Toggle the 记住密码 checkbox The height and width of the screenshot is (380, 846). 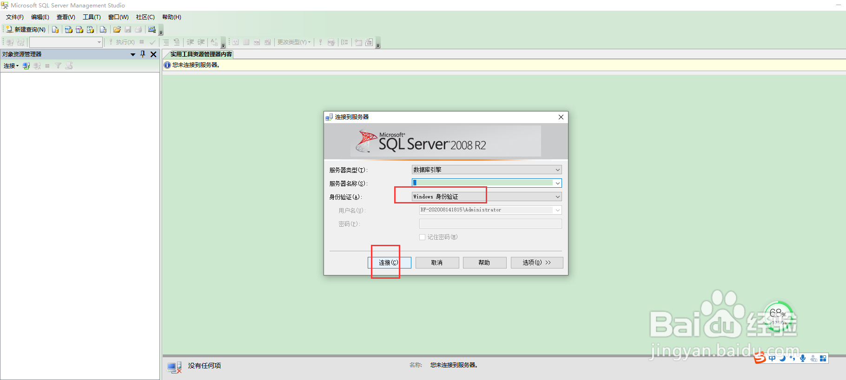pos(422,237)
